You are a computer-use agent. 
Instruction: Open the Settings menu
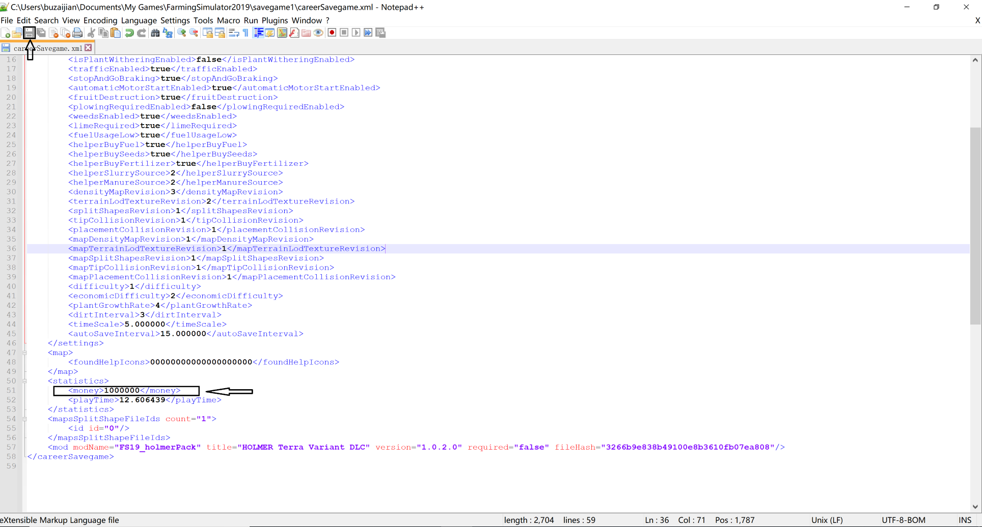(175, 20)
